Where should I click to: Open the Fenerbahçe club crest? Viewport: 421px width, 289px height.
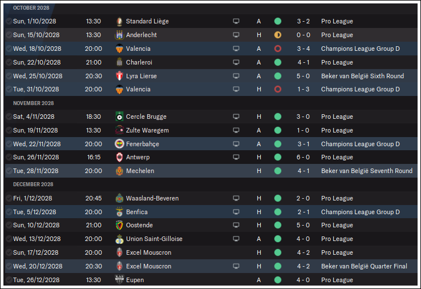click(119, 144)
